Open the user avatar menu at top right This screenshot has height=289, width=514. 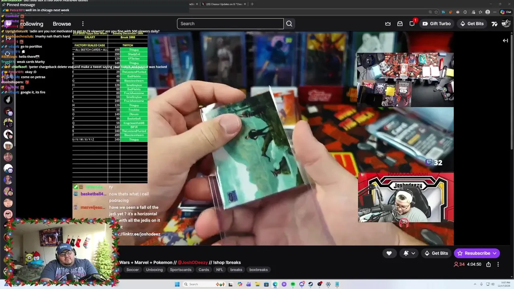coord(506,24)
